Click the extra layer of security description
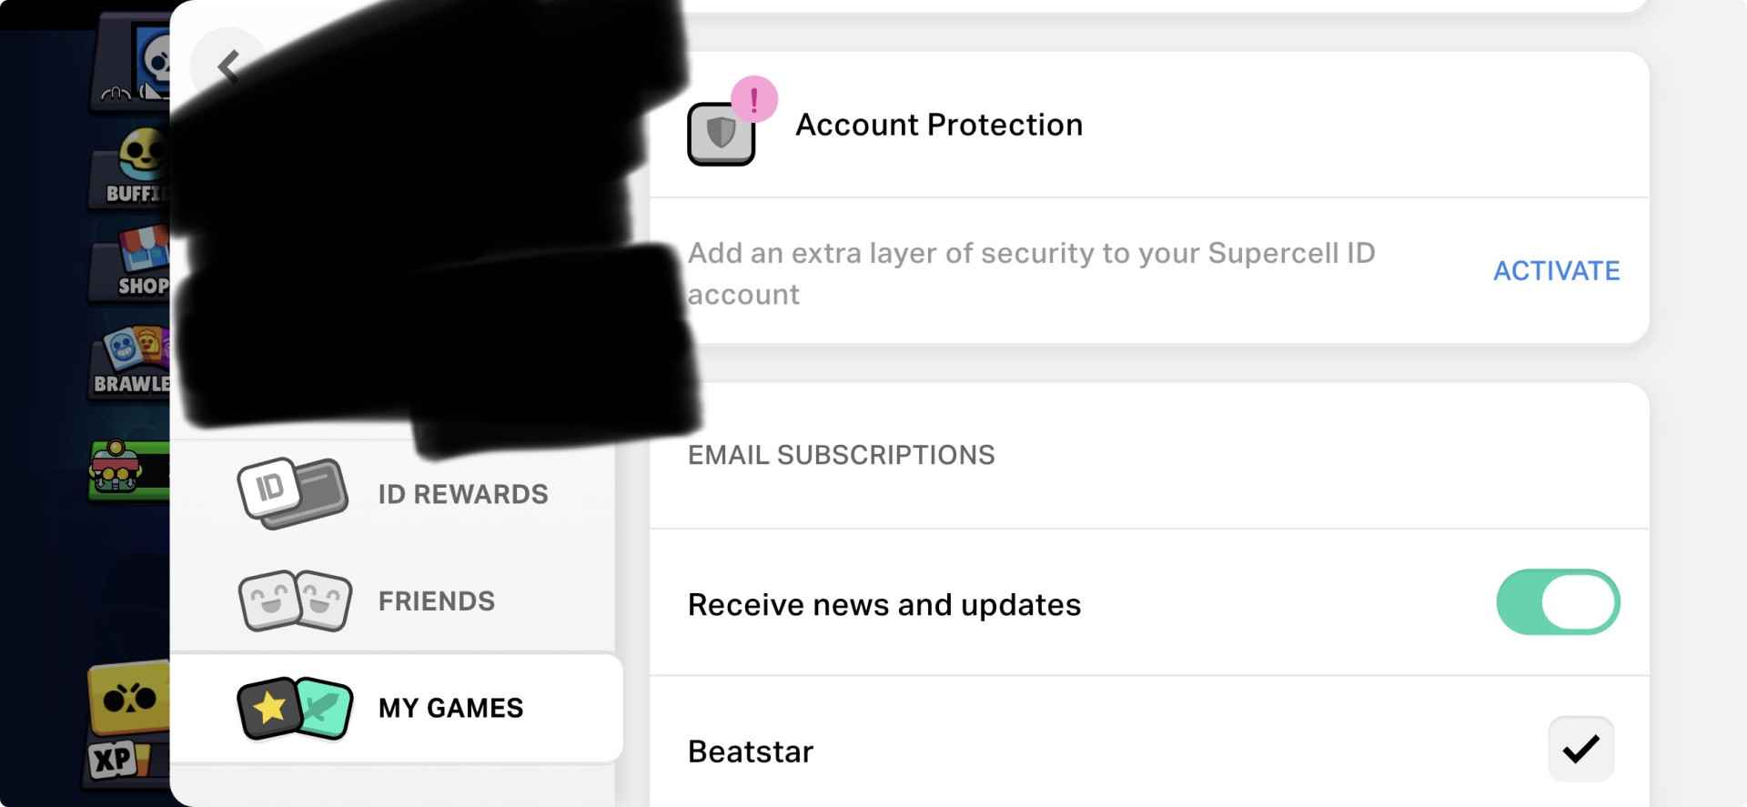 point(1030,272)
